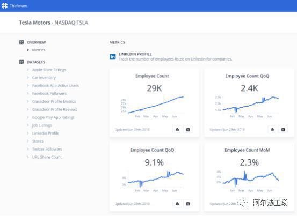Click second icon button on Employee Count QoQ 9.1% card
The image size is (297, 216).
[188, 204]
